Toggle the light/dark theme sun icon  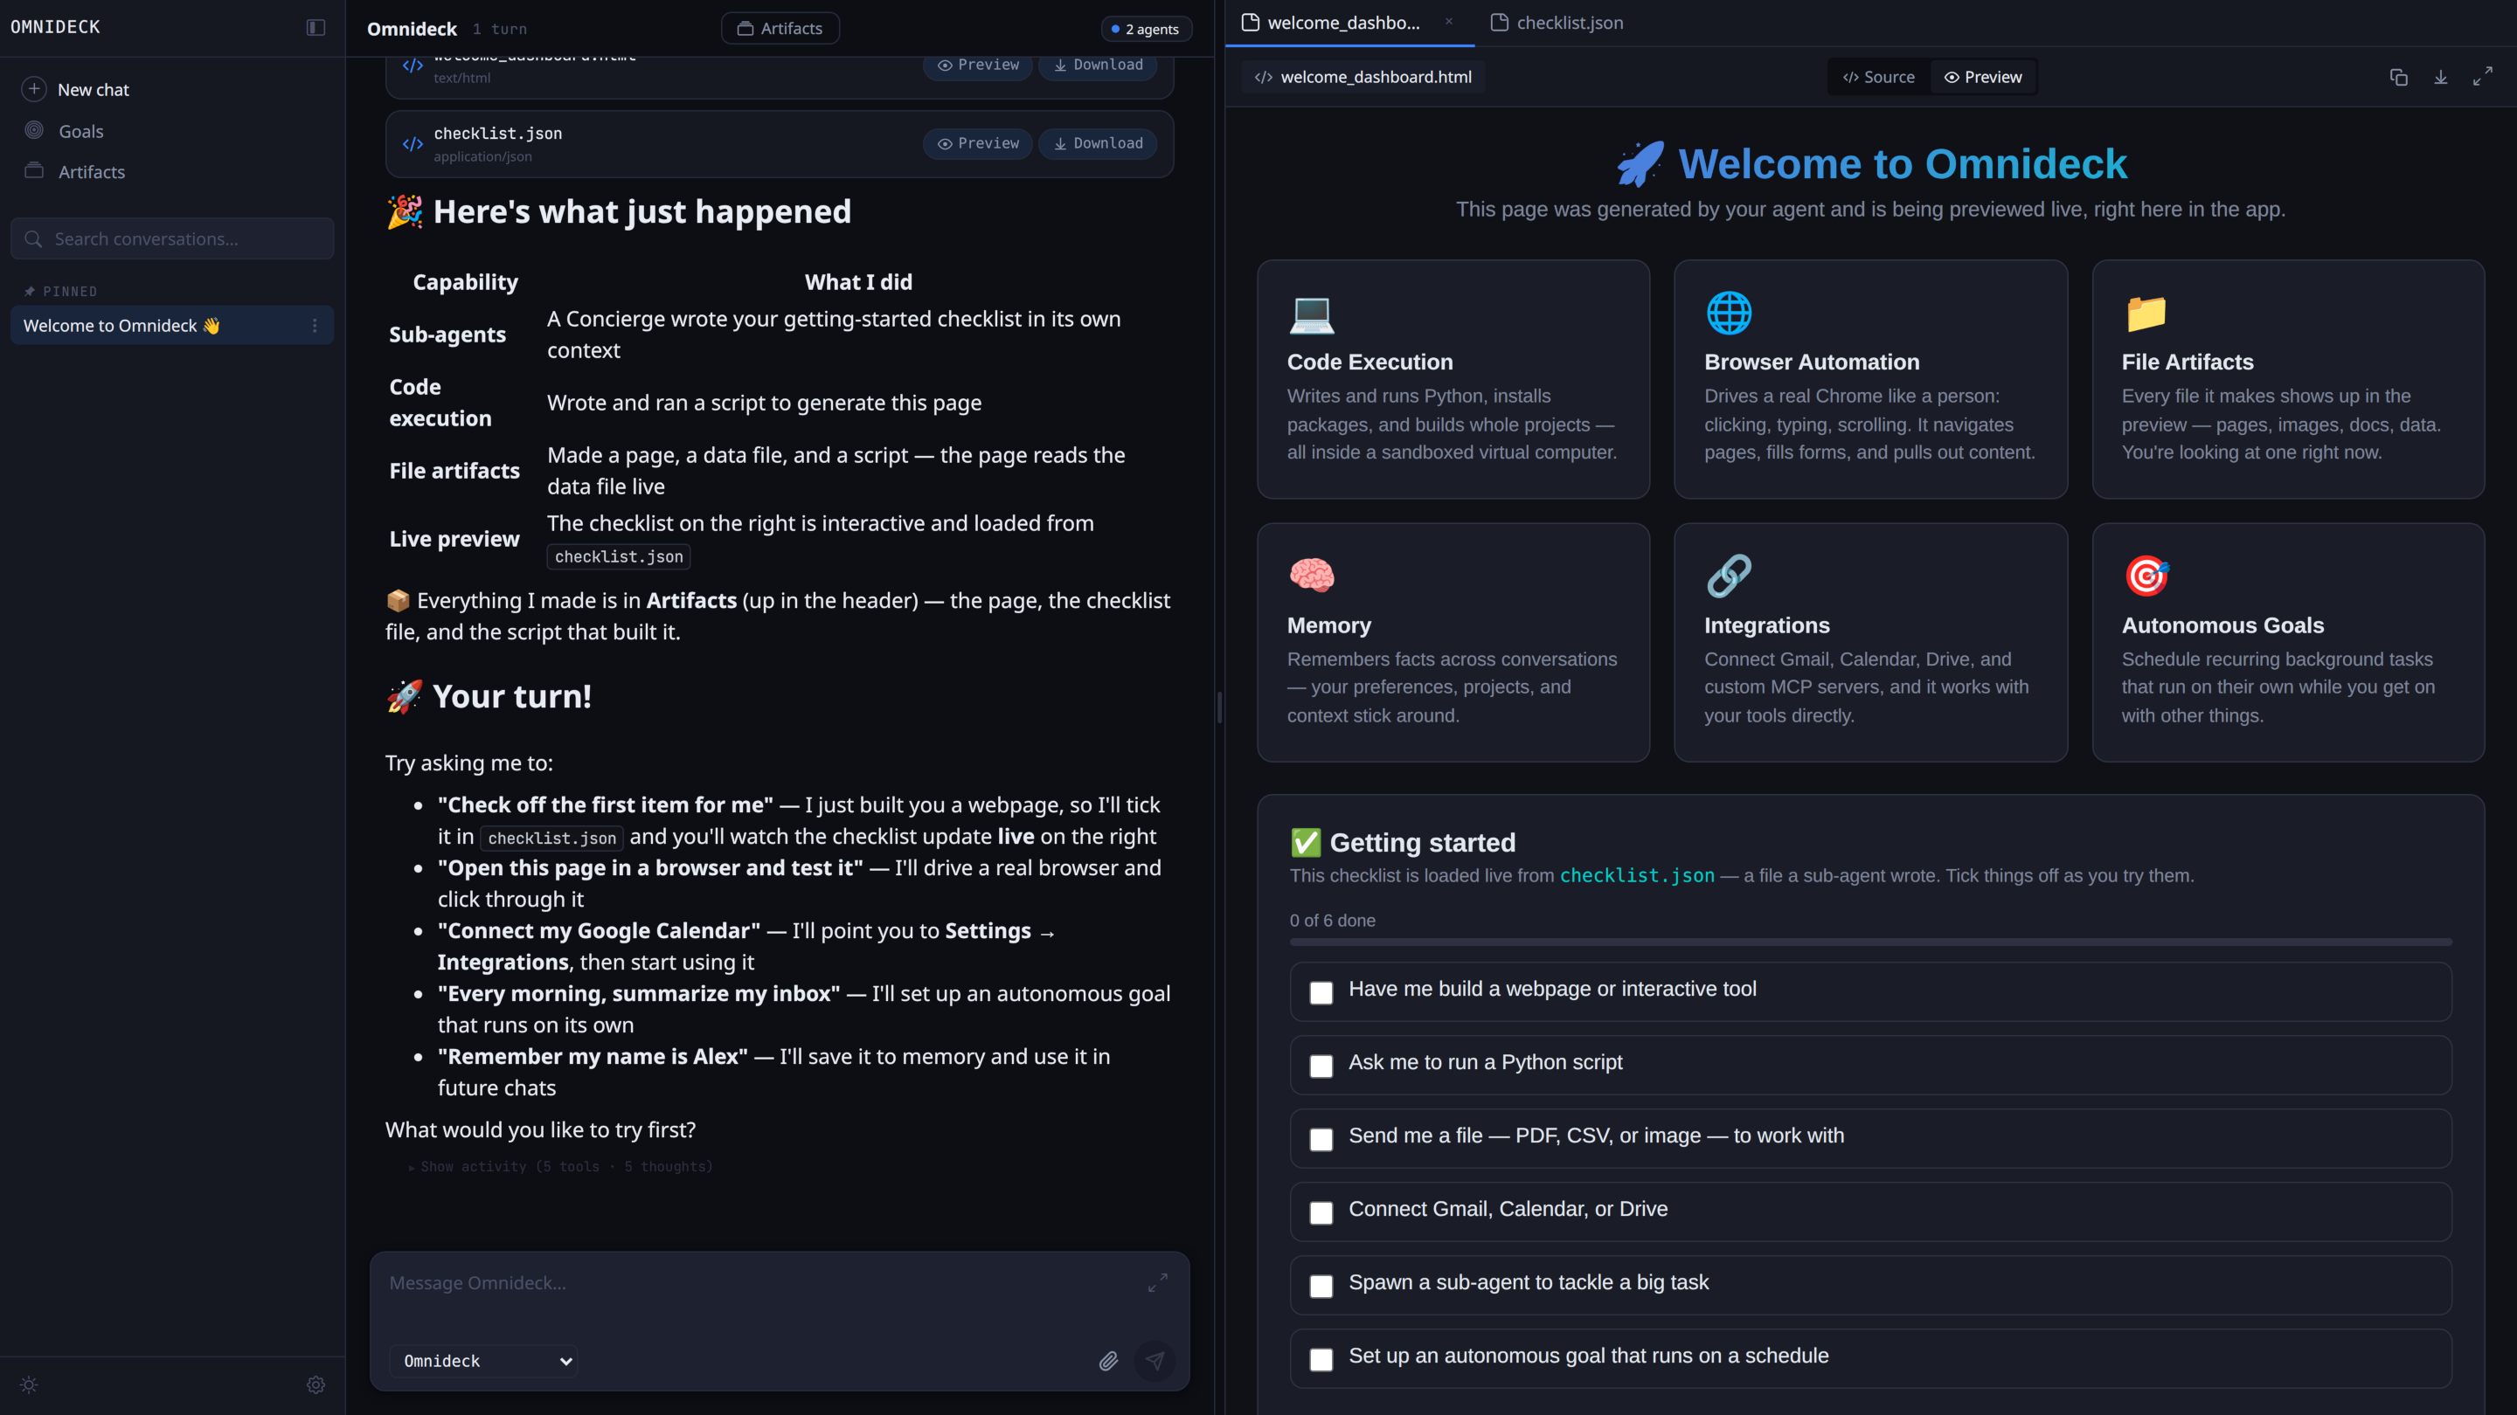(x=30, y=1384)
